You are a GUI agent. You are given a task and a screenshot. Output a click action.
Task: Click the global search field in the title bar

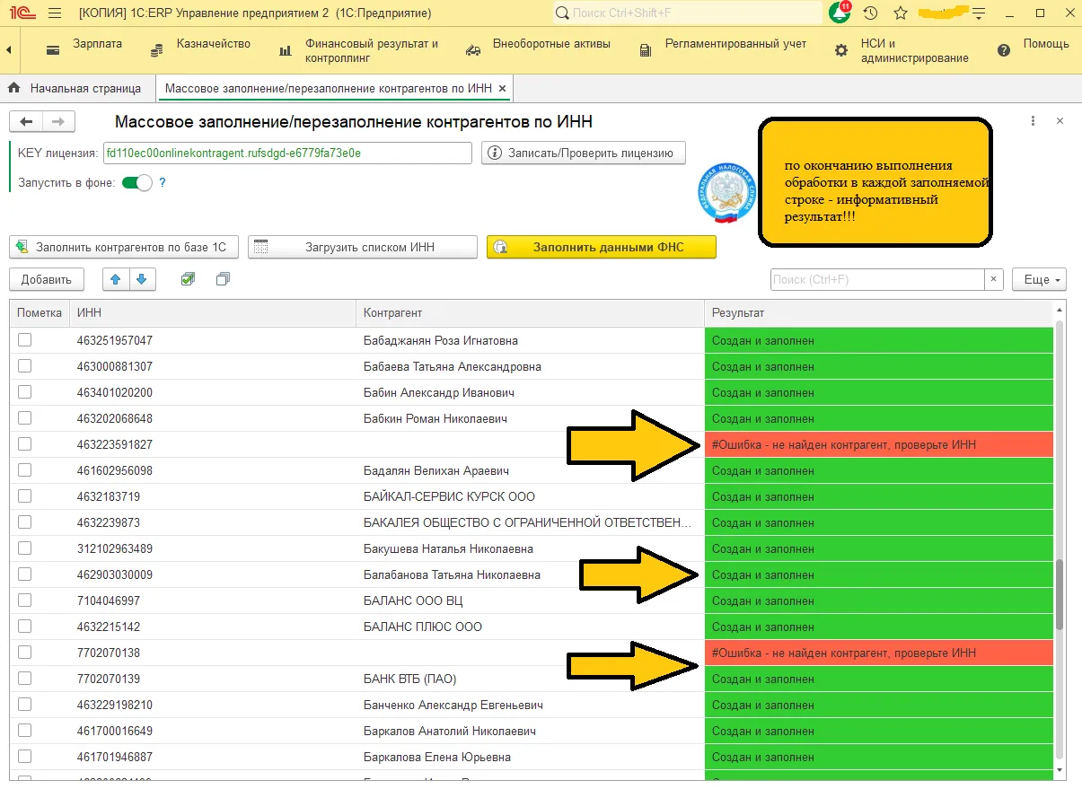click(x=686, y=13)
